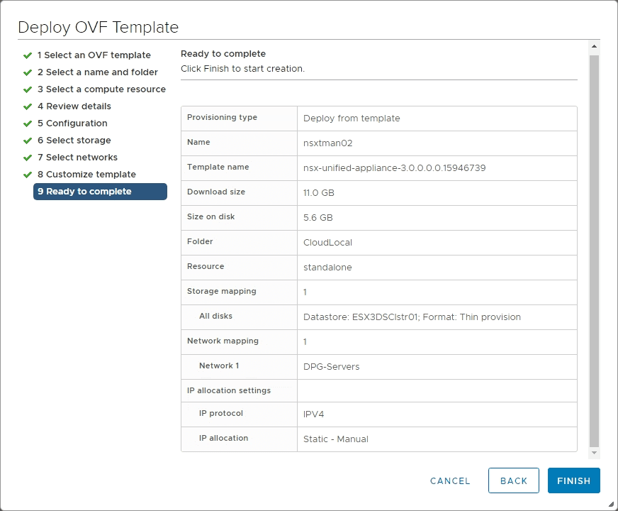
Task: Click the checkmark beside Select an OVF template
Action: point(27,55)
